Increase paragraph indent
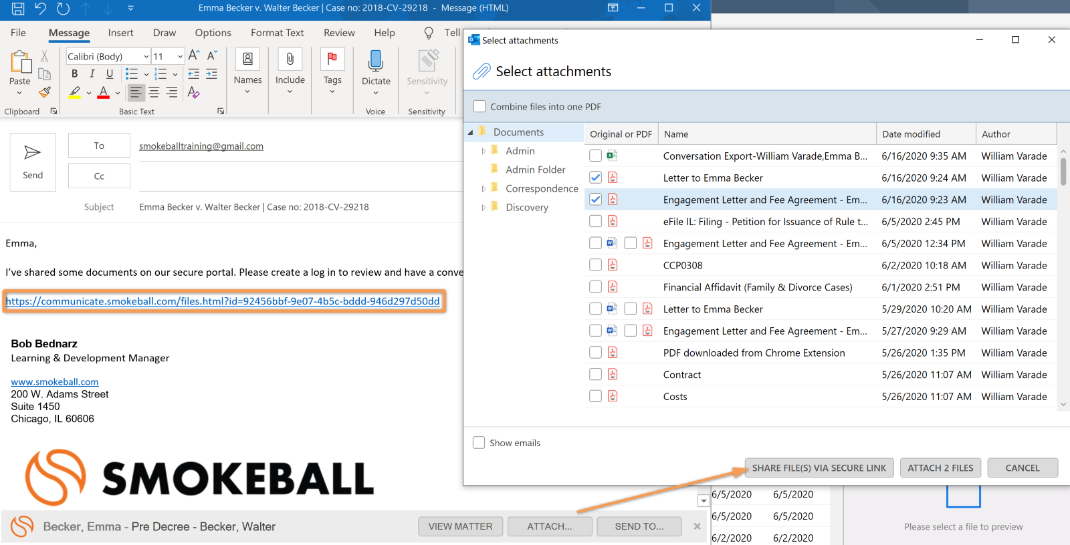The image size is (1070, 545). pos(211,74)
